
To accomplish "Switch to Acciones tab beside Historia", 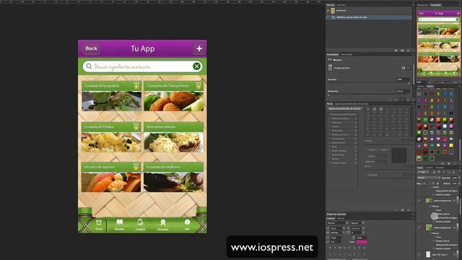I will [341, 5].
